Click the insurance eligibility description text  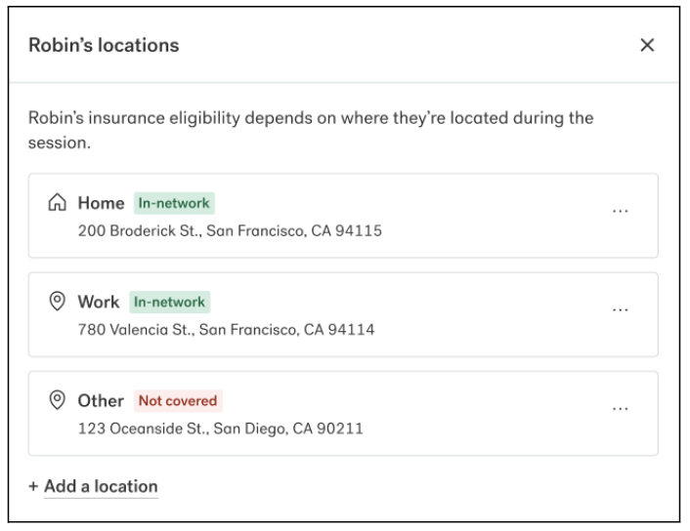[x=311, y=130]
